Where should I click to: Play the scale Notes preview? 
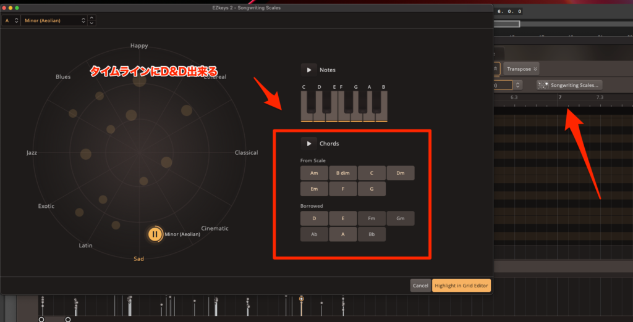(308, 70)
